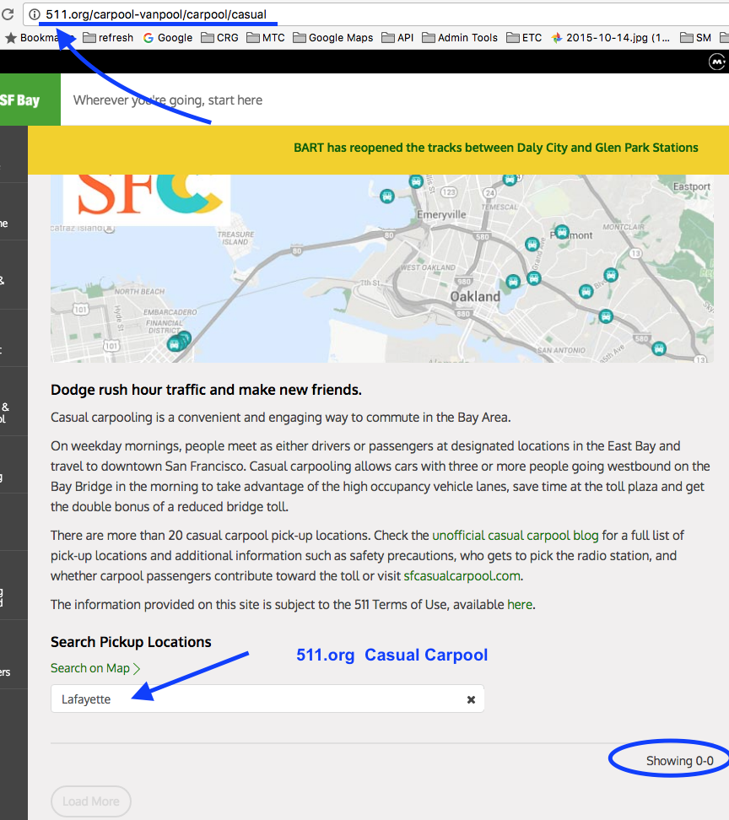The height and width of the screenshot is (820, 729).
Task: Click the Lafayette pickup location search field
Action: click(267, 699)
